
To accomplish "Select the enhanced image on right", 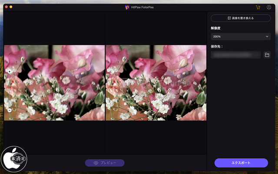I will click(x=156, y=82).
